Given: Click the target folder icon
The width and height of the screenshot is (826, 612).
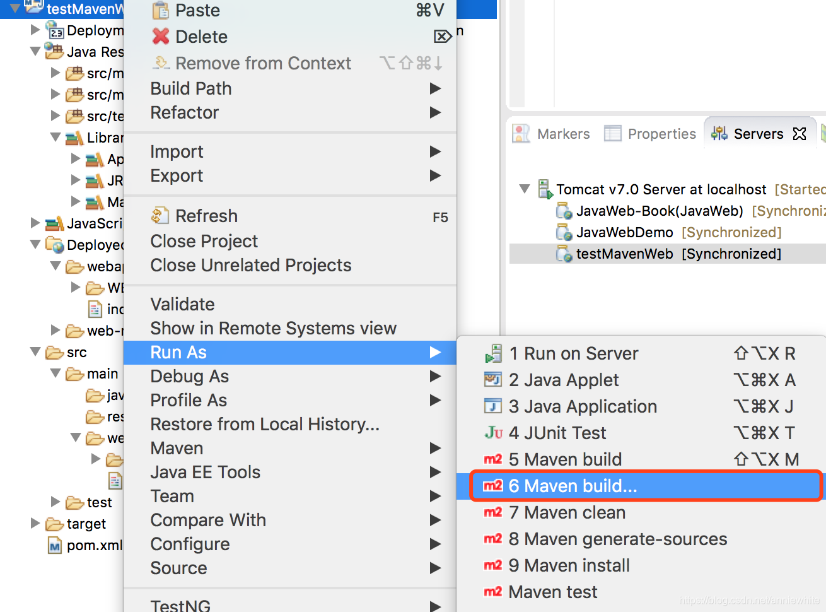Looking at the screenshot, I should (55, 524).
